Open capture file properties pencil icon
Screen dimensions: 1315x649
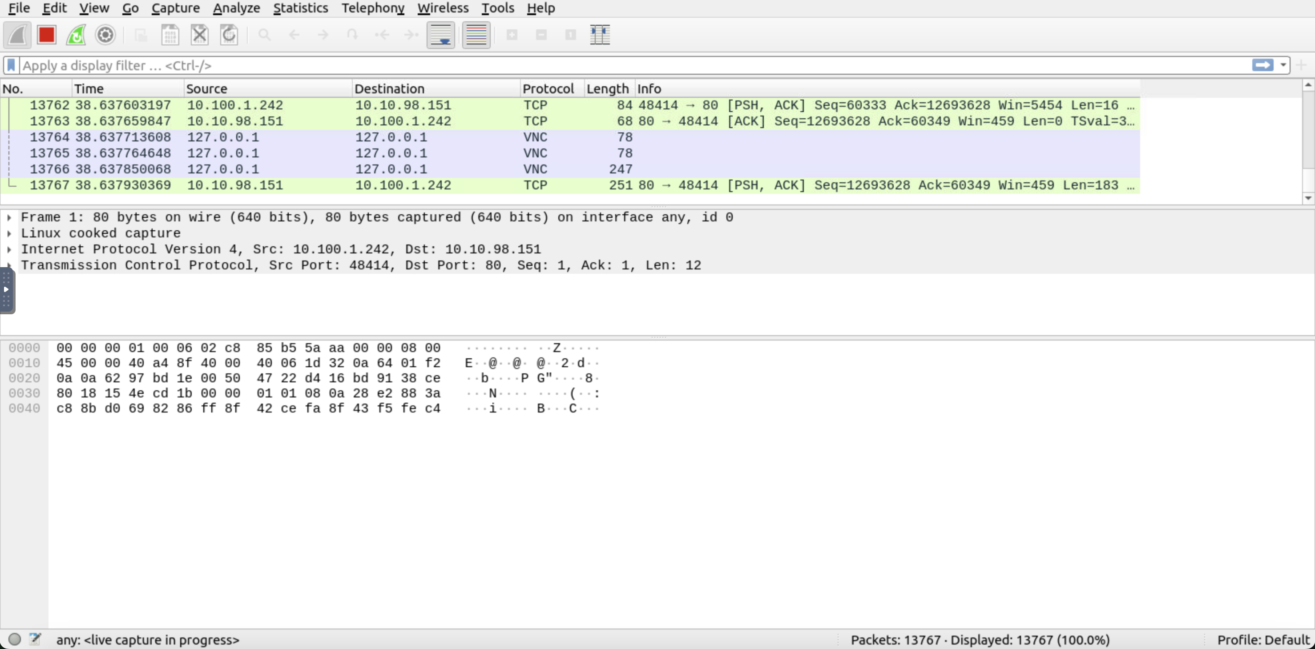click(x=35, y=639)
